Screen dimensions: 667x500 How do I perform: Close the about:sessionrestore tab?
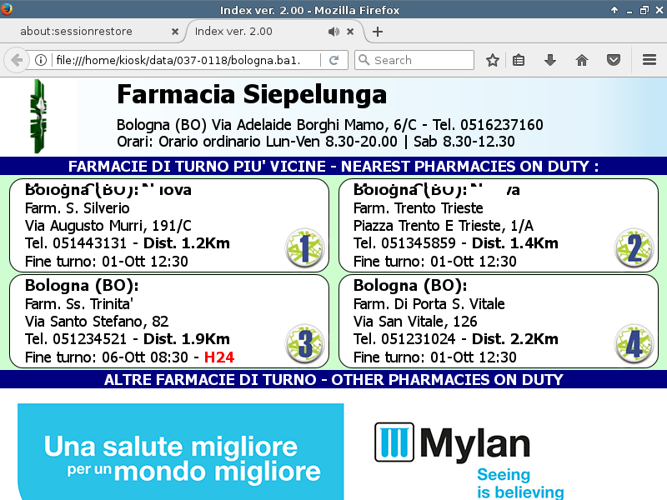[x=174, y=32]
